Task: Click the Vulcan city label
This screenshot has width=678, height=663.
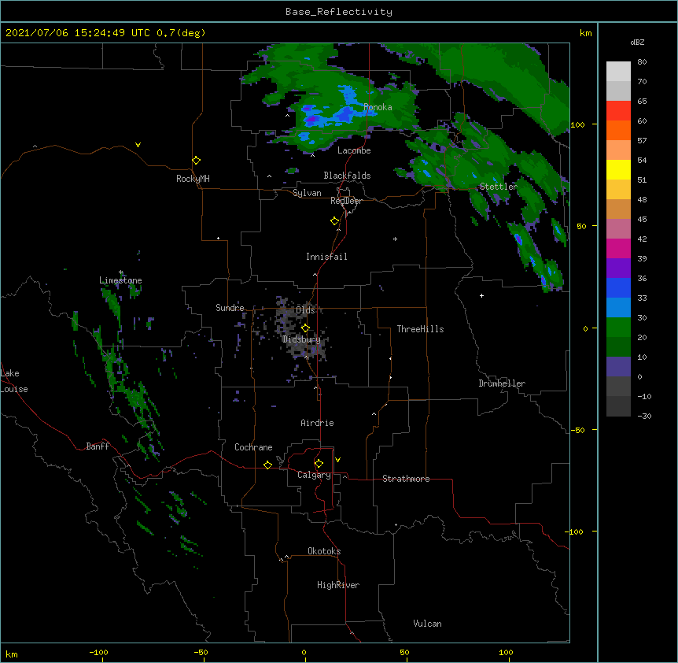Action: [427, 624]
